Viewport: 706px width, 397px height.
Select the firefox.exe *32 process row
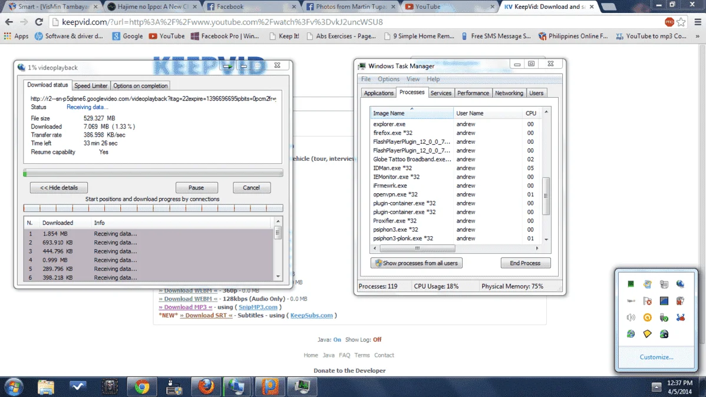pos(455,133)
